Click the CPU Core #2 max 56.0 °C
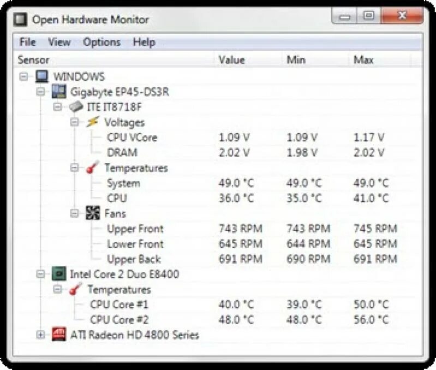This screenshot has width=436, height=370. coord(371,320)
